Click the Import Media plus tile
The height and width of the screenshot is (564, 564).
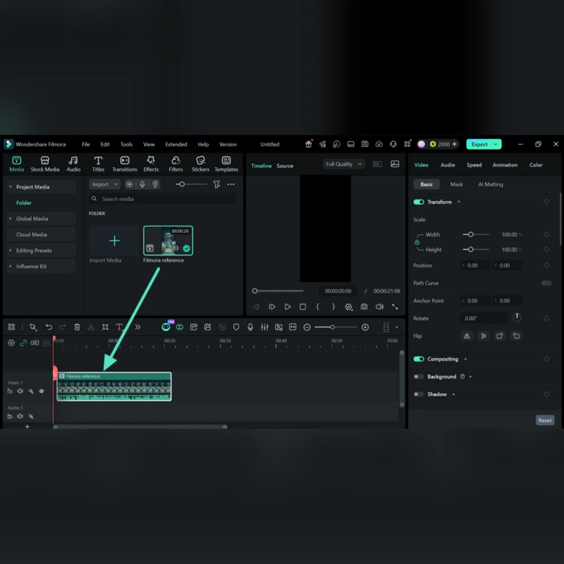click(x=114, y=241)
